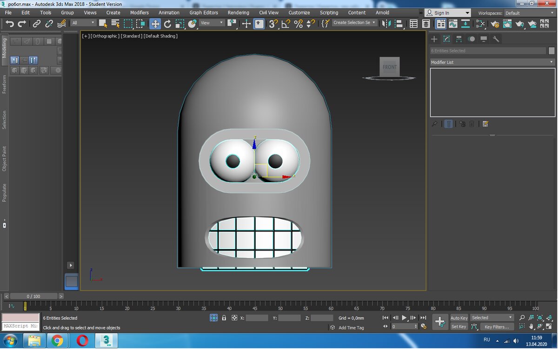This screenshot has height=349, width=558.
Task: Open the Mirror tool in toolbar
Action: [386, 24]
